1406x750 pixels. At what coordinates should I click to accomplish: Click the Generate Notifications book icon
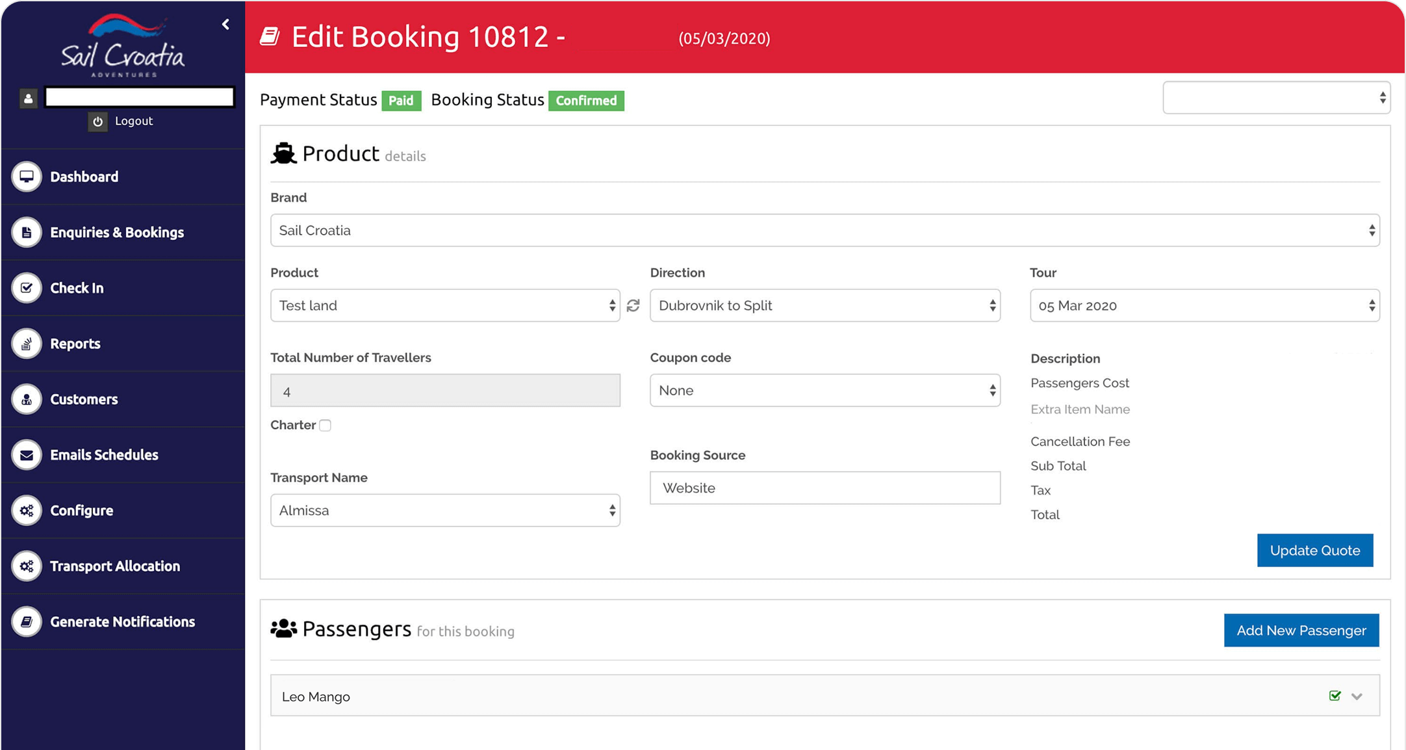point(27,622)
